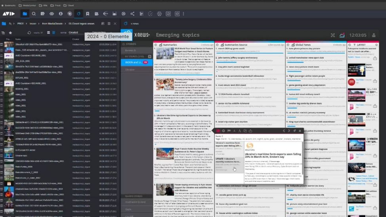Add a new story with plus button
This screenshot has height=217, width=386.
[149, 56]
